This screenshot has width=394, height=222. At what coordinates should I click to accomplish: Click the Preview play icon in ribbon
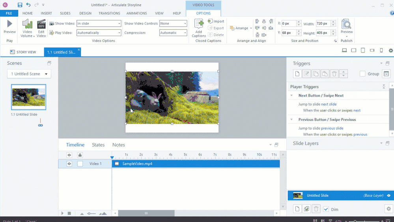(9, 27)
